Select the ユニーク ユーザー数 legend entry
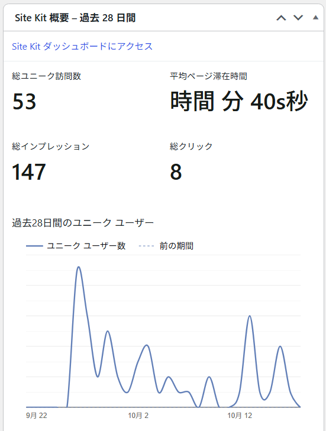 pyautogui.click(x=76, y=246)
